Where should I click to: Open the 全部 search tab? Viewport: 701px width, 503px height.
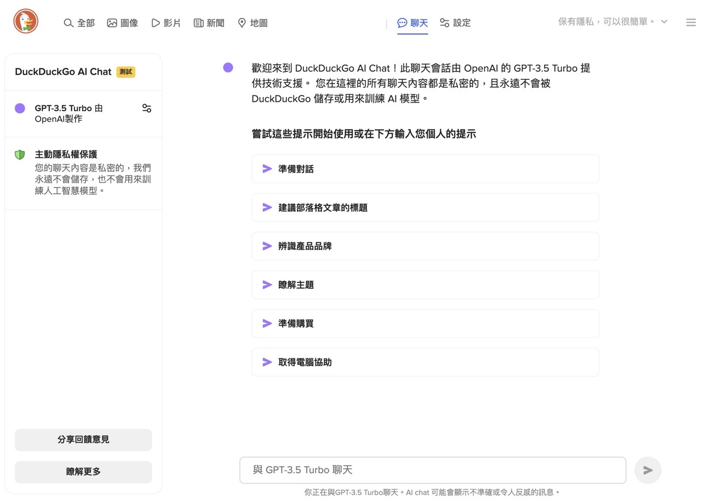(x=79, y=23)
